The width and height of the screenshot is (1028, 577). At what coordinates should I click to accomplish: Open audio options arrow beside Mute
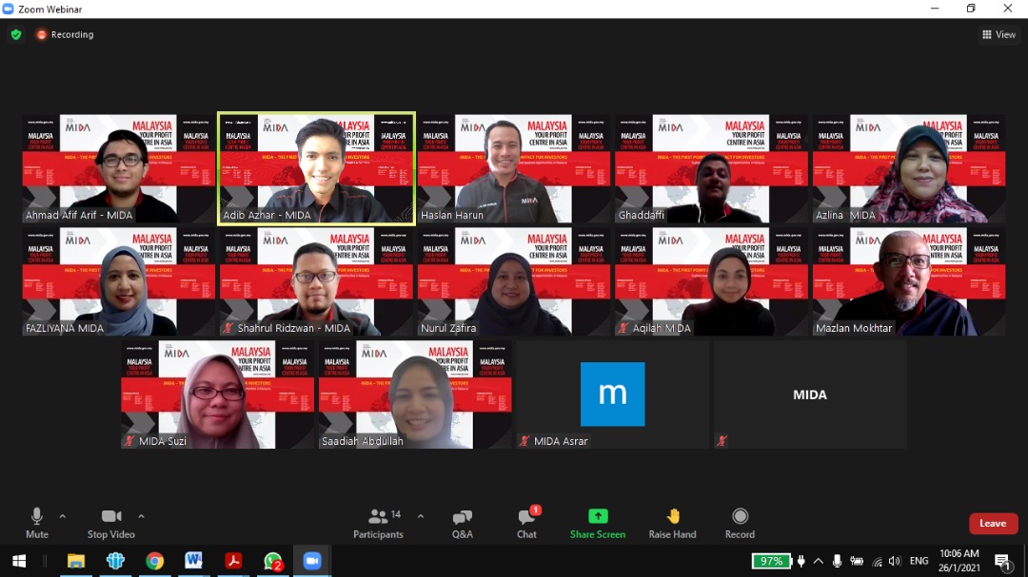click(x=62, y=517)
